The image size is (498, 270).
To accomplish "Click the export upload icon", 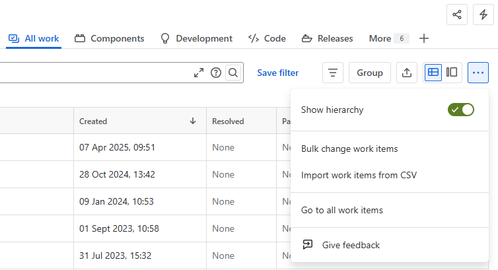I will pyautogui.click(x=407, y=73).
